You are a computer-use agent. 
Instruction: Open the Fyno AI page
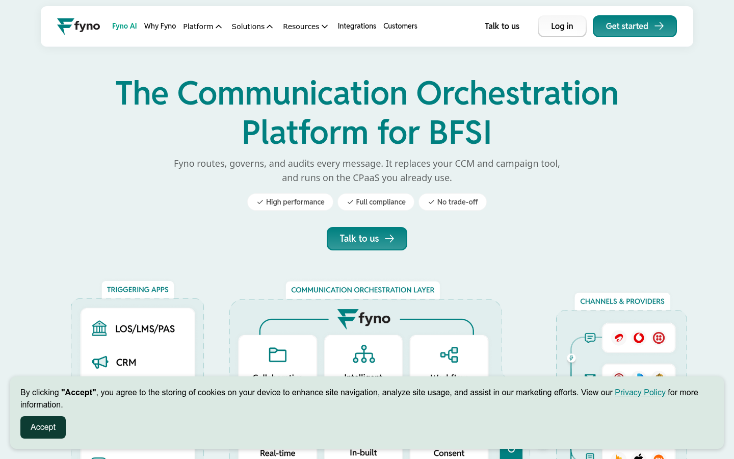124,26
